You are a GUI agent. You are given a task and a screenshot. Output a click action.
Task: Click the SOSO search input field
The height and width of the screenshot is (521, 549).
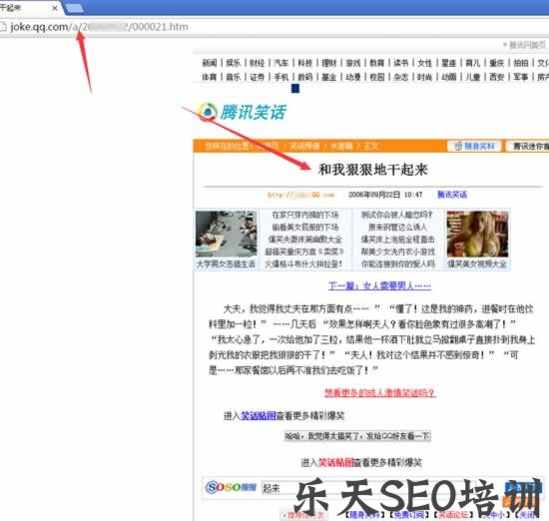(x=381, y=488)
